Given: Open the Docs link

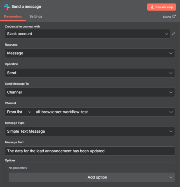Looking at the screenshot, I should (x=167, y=17).
